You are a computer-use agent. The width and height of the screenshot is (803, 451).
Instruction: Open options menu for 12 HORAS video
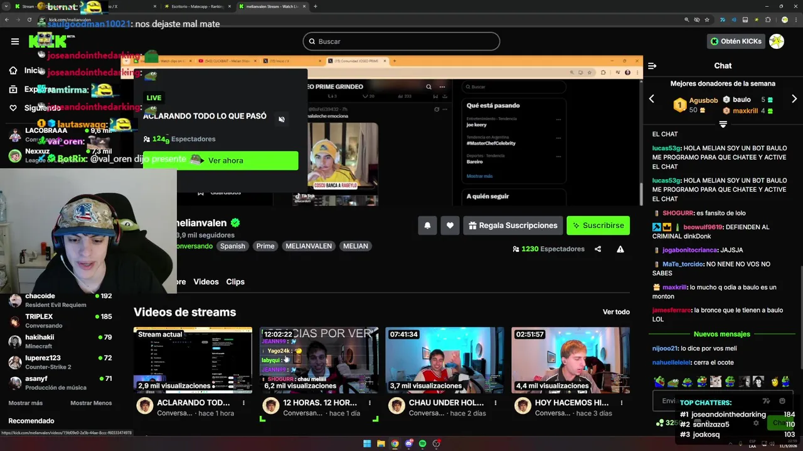(370, 403)
